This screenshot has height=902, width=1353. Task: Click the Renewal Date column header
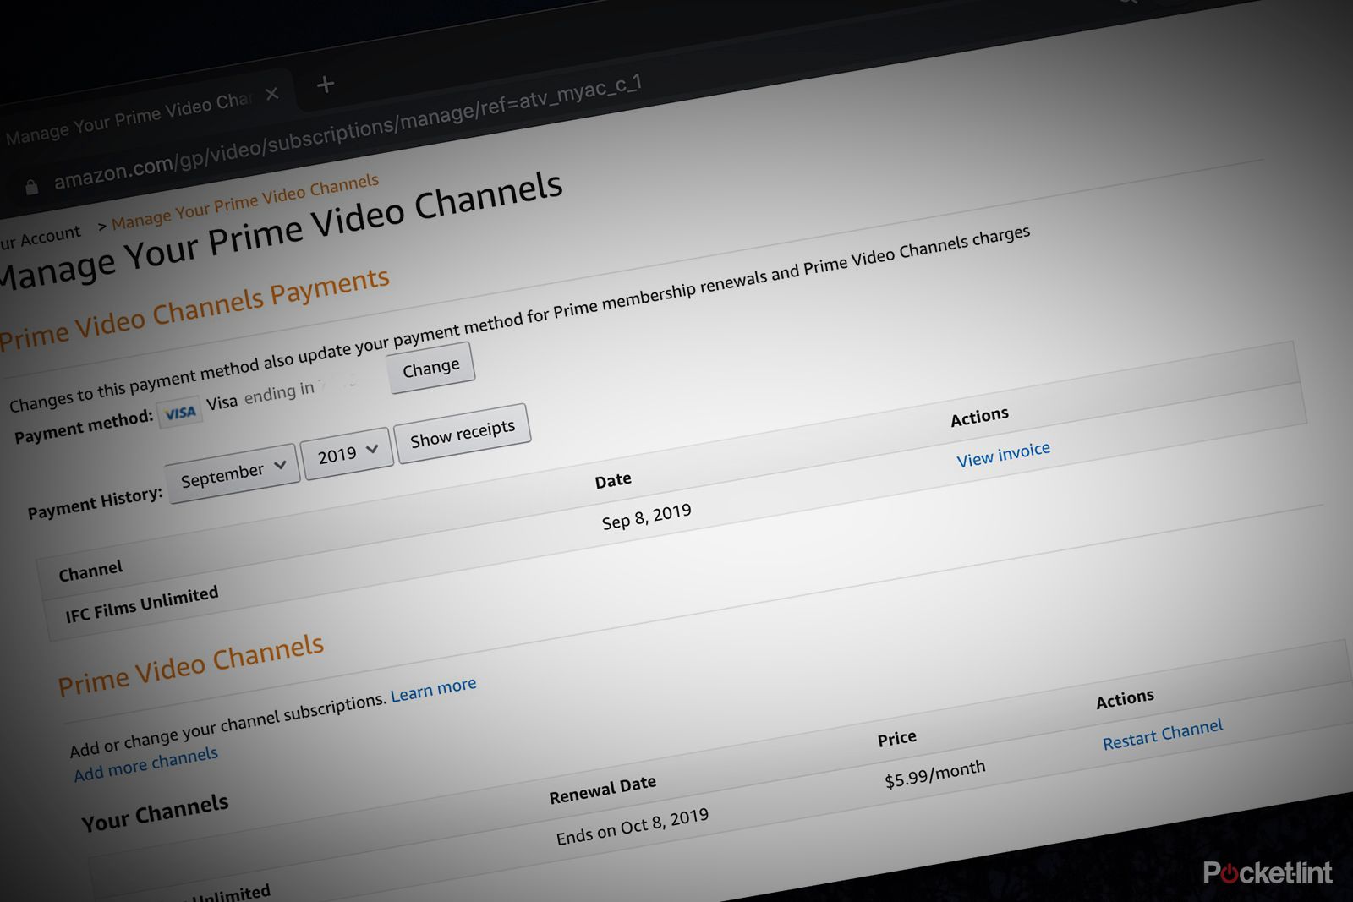click(602, 790)
